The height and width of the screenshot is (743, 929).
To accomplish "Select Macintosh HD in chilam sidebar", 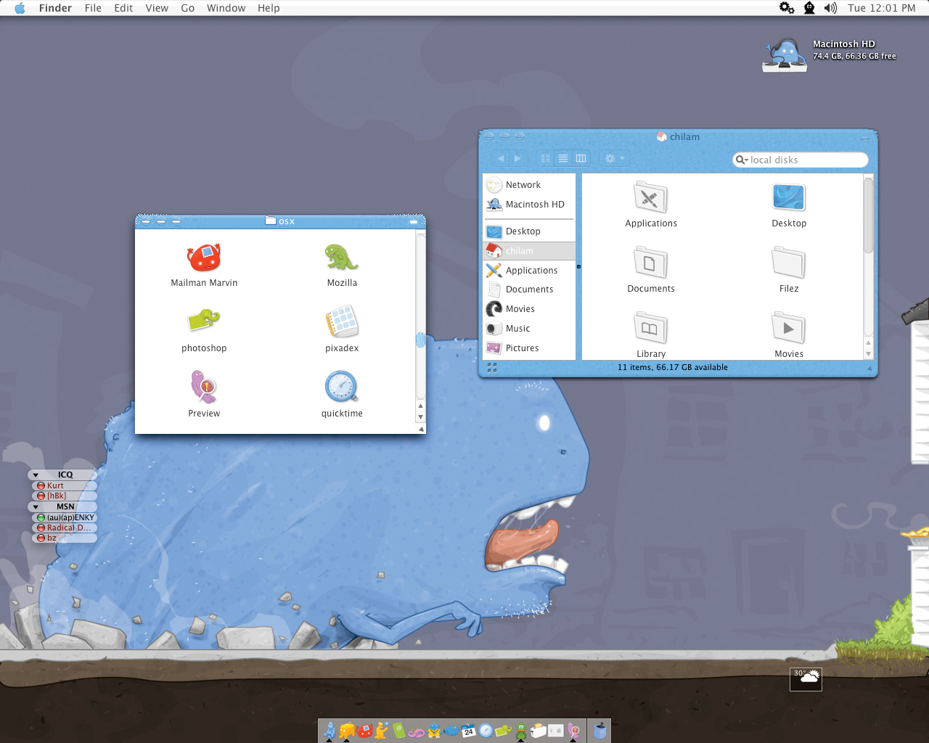I will pyautogui.click(x=529, y=205).
